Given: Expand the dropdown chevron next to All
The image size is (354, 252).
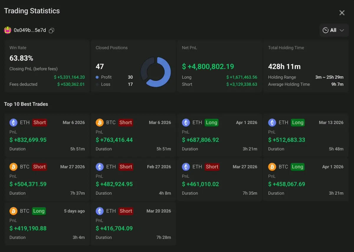Looking at the screenshot, I should [x=342, y=30].
